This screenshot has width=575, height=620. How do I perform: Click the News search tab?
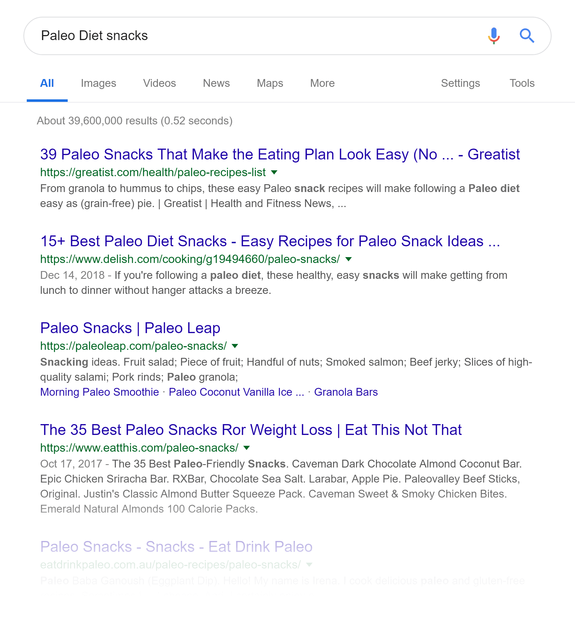(x=215, y=83)
